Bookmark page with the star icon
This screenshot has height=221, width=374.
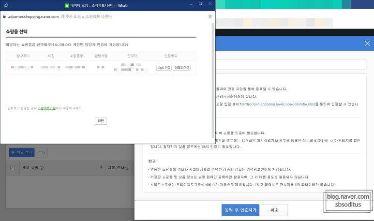click(210, 16)
